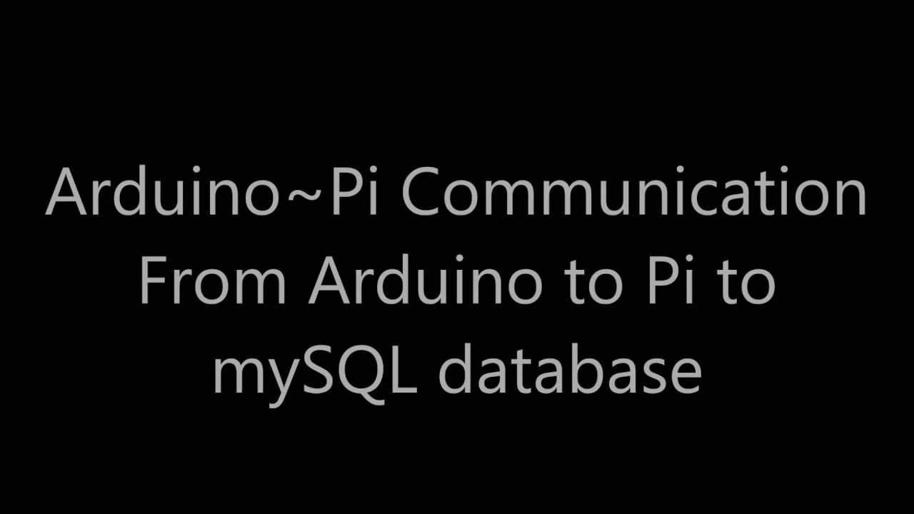
Task: Click the word "database"
Action: tap(569, 371)
